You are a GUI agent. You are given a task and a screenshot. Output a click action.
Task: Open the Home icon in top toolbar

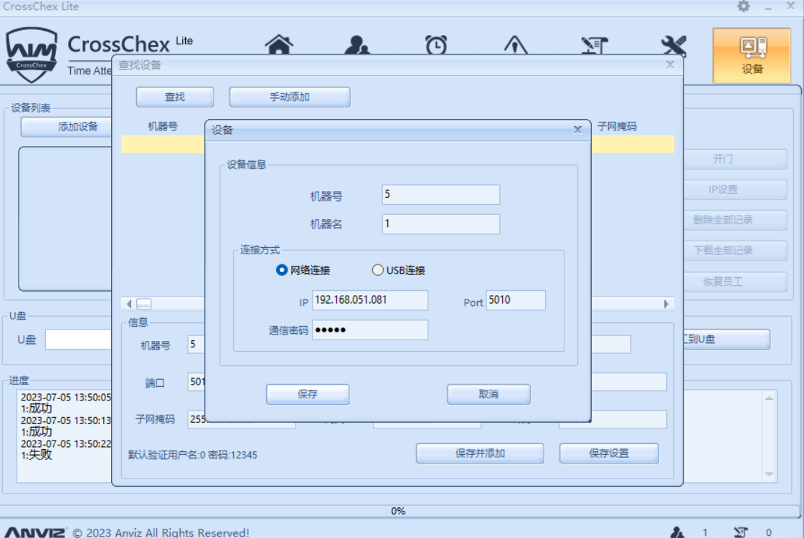click(x=279, y=44)
